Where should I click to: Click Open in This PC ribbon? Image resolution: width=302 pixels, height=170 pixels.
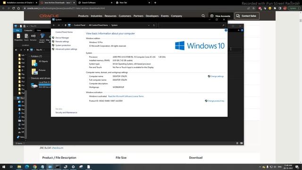point(26,37)
